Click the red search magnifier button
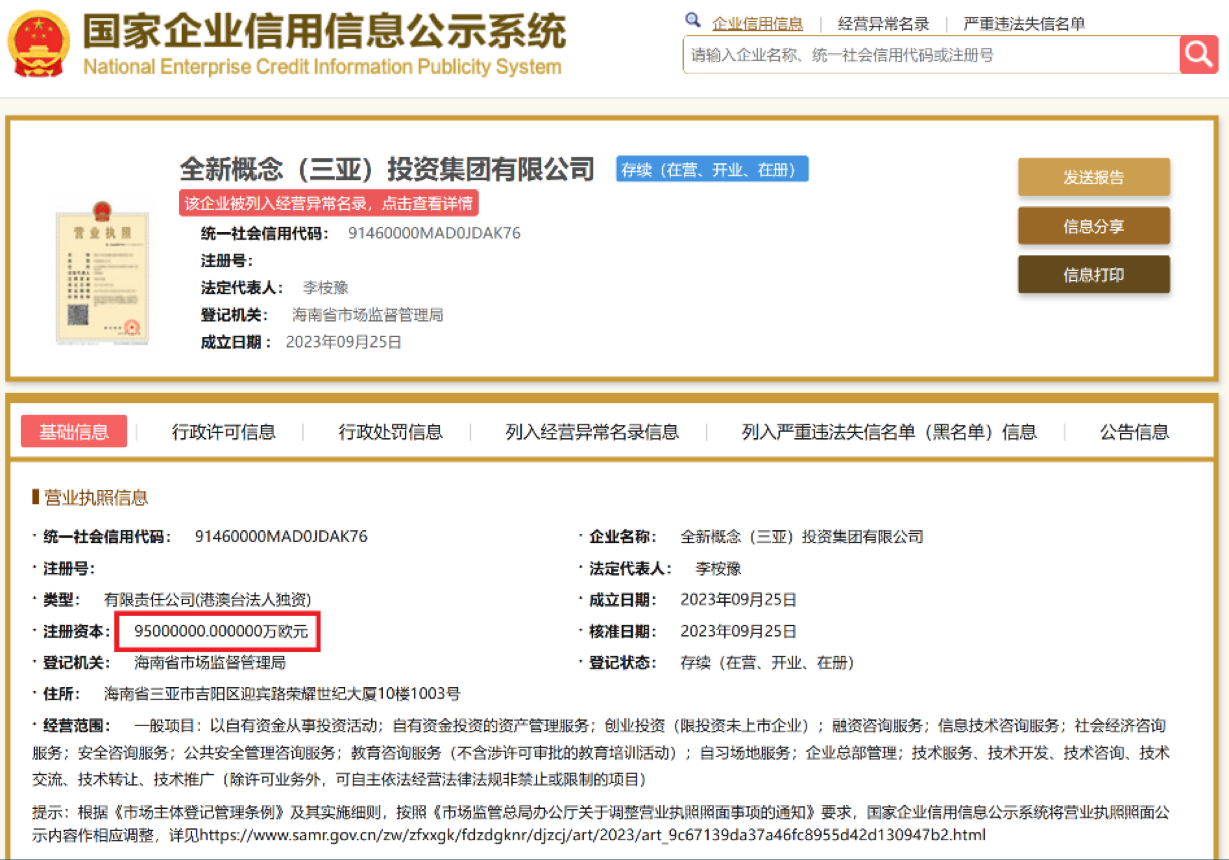Viewport: 1229px width, 860px height. [x=1199, y=55]
